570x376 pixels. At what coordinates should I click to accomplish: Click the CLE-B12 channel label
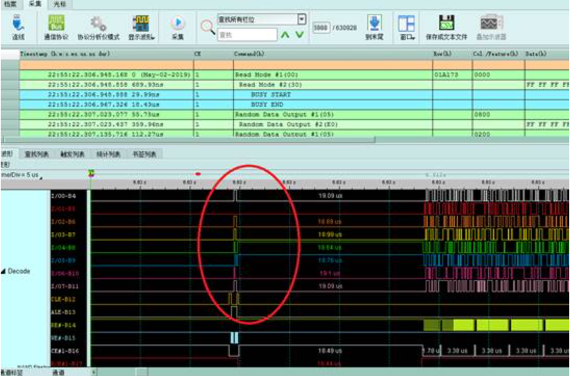click(62, 299)
